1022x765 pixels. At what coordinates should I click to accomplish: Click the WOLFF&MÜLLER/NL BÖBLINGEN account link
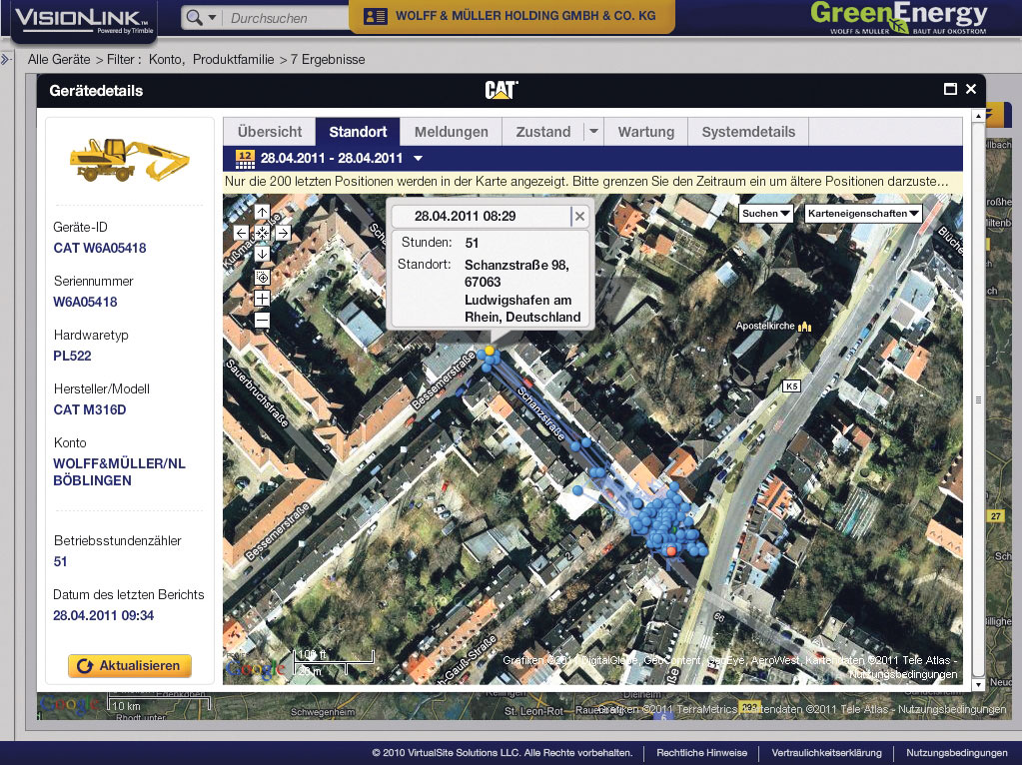coord(119,471)
